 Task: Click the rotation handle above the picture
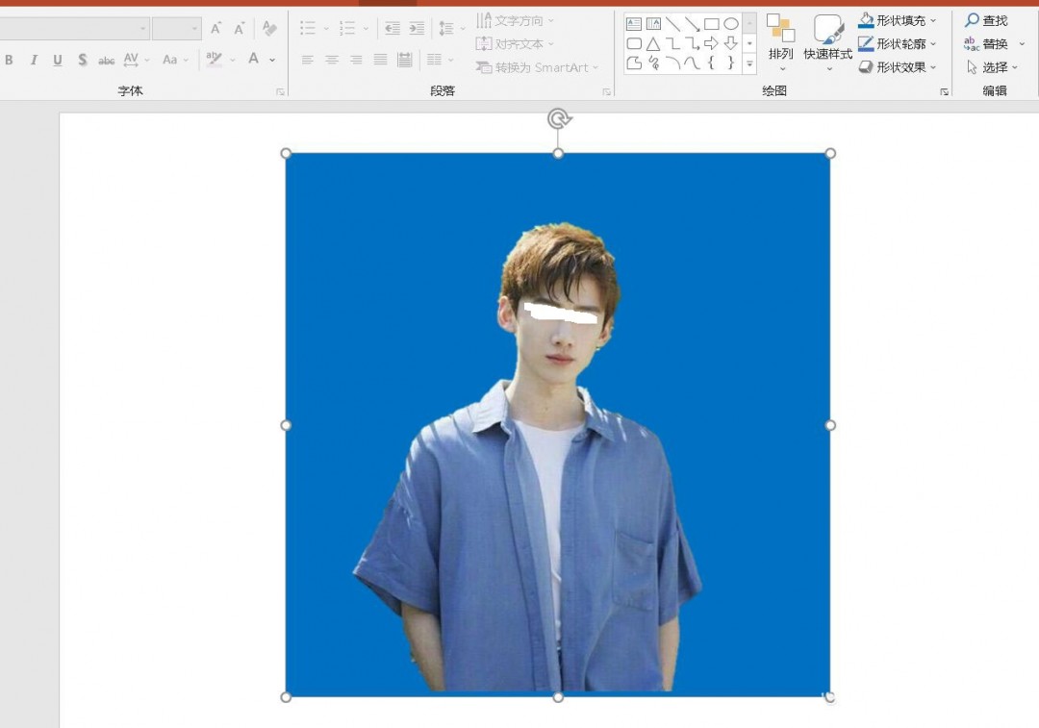[559, 118]
